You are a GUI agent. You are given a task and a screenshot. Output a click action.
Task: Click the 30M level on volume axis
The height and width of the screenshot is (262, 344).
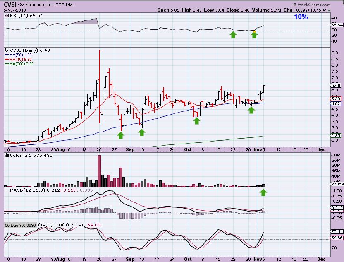(x=336, y=155)
